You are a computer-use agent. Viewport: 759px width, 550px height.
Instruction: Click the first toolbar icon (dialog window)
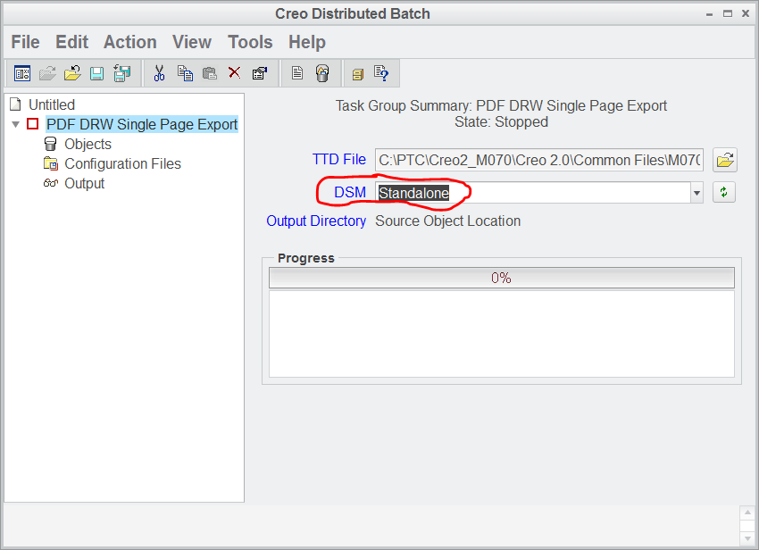point(22,73)
